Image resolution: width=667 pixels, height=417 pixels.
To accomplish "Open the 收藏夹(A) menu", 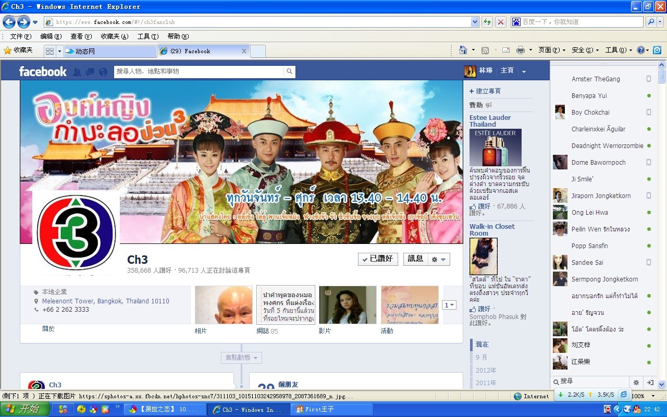I will click(115, 36).
